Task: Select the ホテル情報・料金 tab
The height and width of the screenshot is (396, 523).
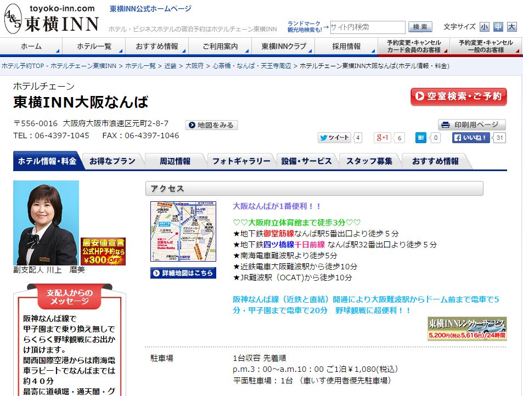Action: click(x=47, y=161)
